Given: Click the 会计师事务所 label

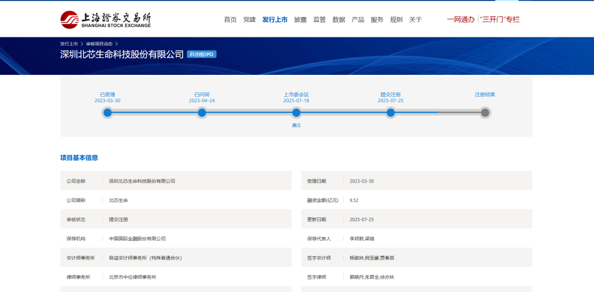Looking at the screenshot, I should click(81, 258).
